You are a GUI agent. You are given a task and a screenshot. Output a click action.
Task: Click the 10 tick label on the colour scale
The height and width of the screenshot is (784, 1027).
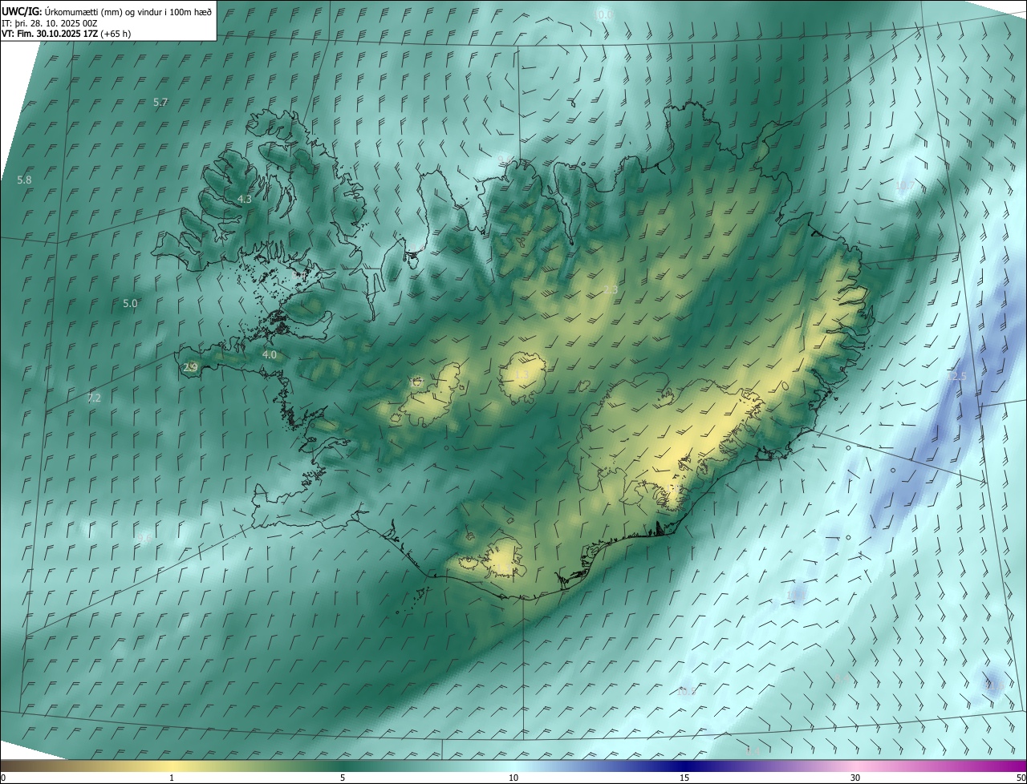[x=513, y=778]
